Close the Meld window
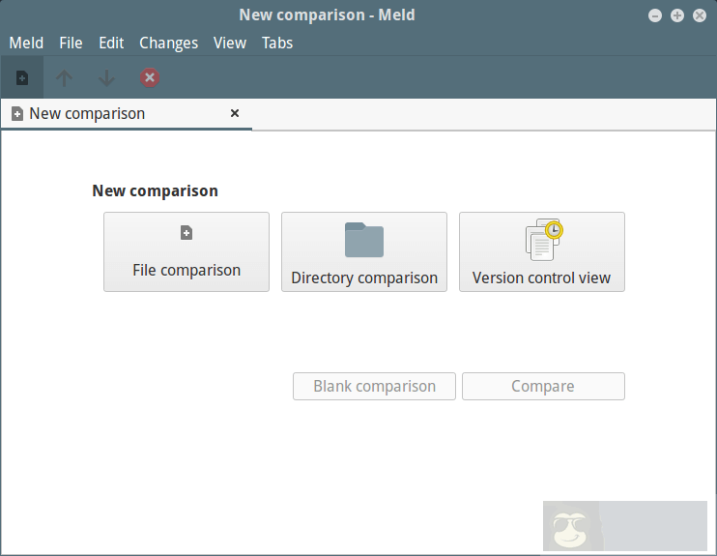Viewport: 717px width, 556px height. click(x=700, y=15)
